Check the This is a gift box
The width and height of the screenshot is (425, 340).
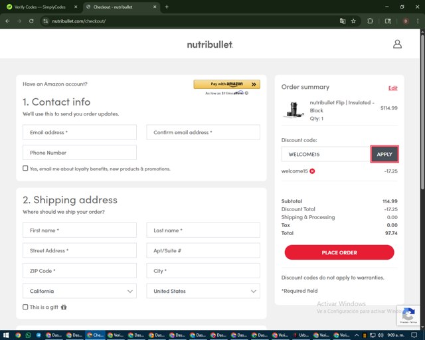(x=25, y=307)
